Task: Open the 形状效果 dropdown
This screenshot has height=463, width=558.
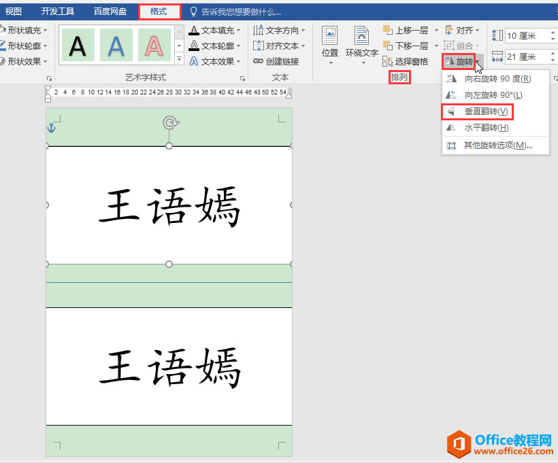Action: 24,61
